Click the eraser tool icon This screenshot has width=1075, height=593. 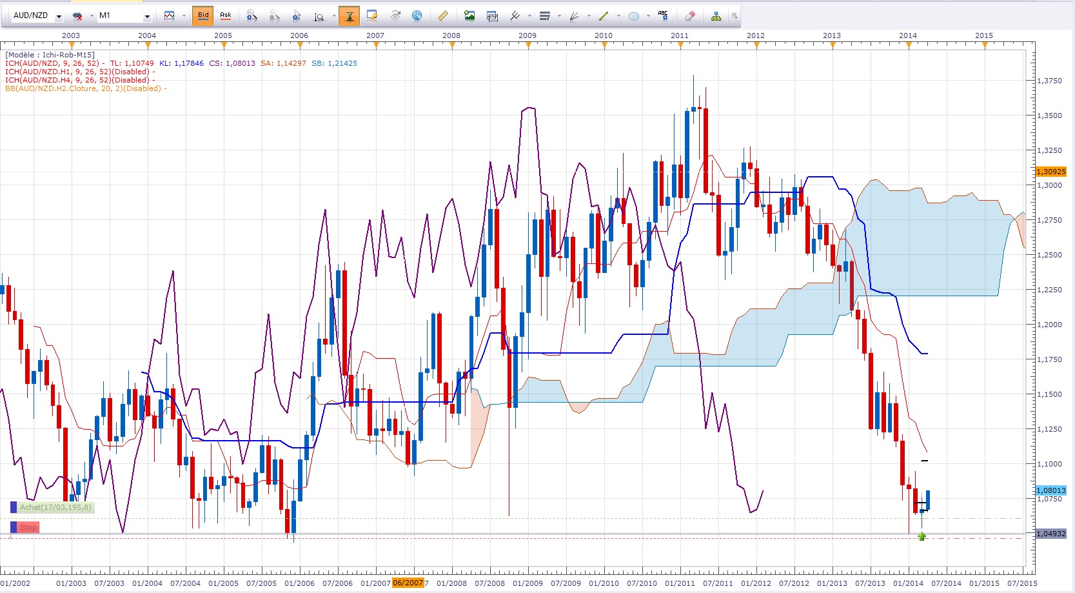(x=689, y=16)
